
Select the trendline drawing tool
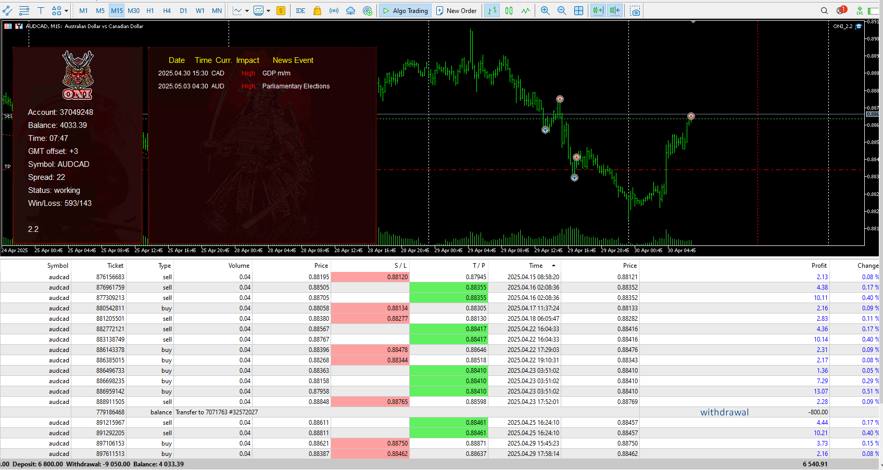[x=7, y=10]
